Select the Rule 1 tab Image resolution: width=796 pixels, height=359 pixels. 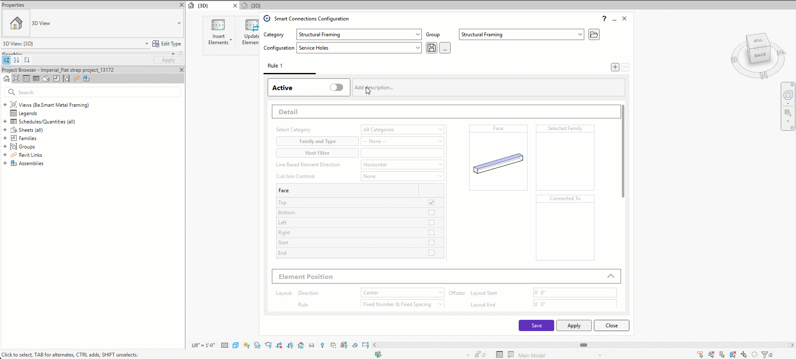point(275,66)
